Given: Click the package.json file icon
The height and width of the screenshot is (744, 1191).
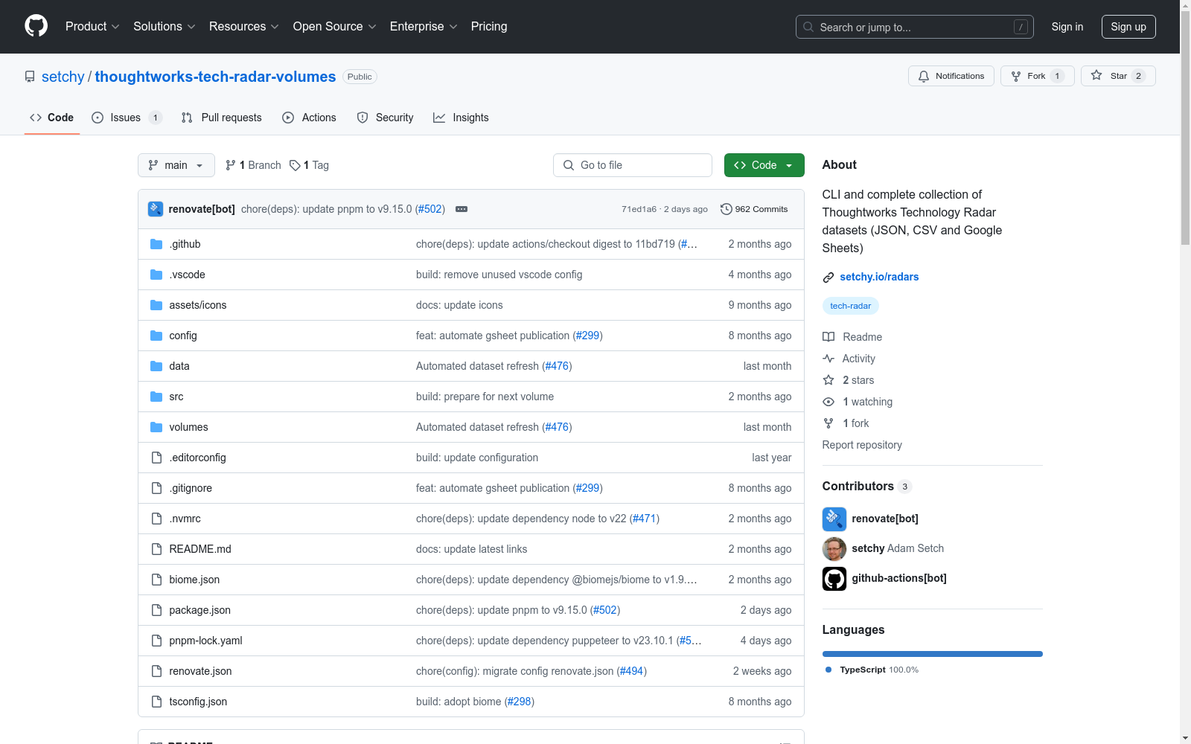Looking at the screenshot, I should coord(156,610).
